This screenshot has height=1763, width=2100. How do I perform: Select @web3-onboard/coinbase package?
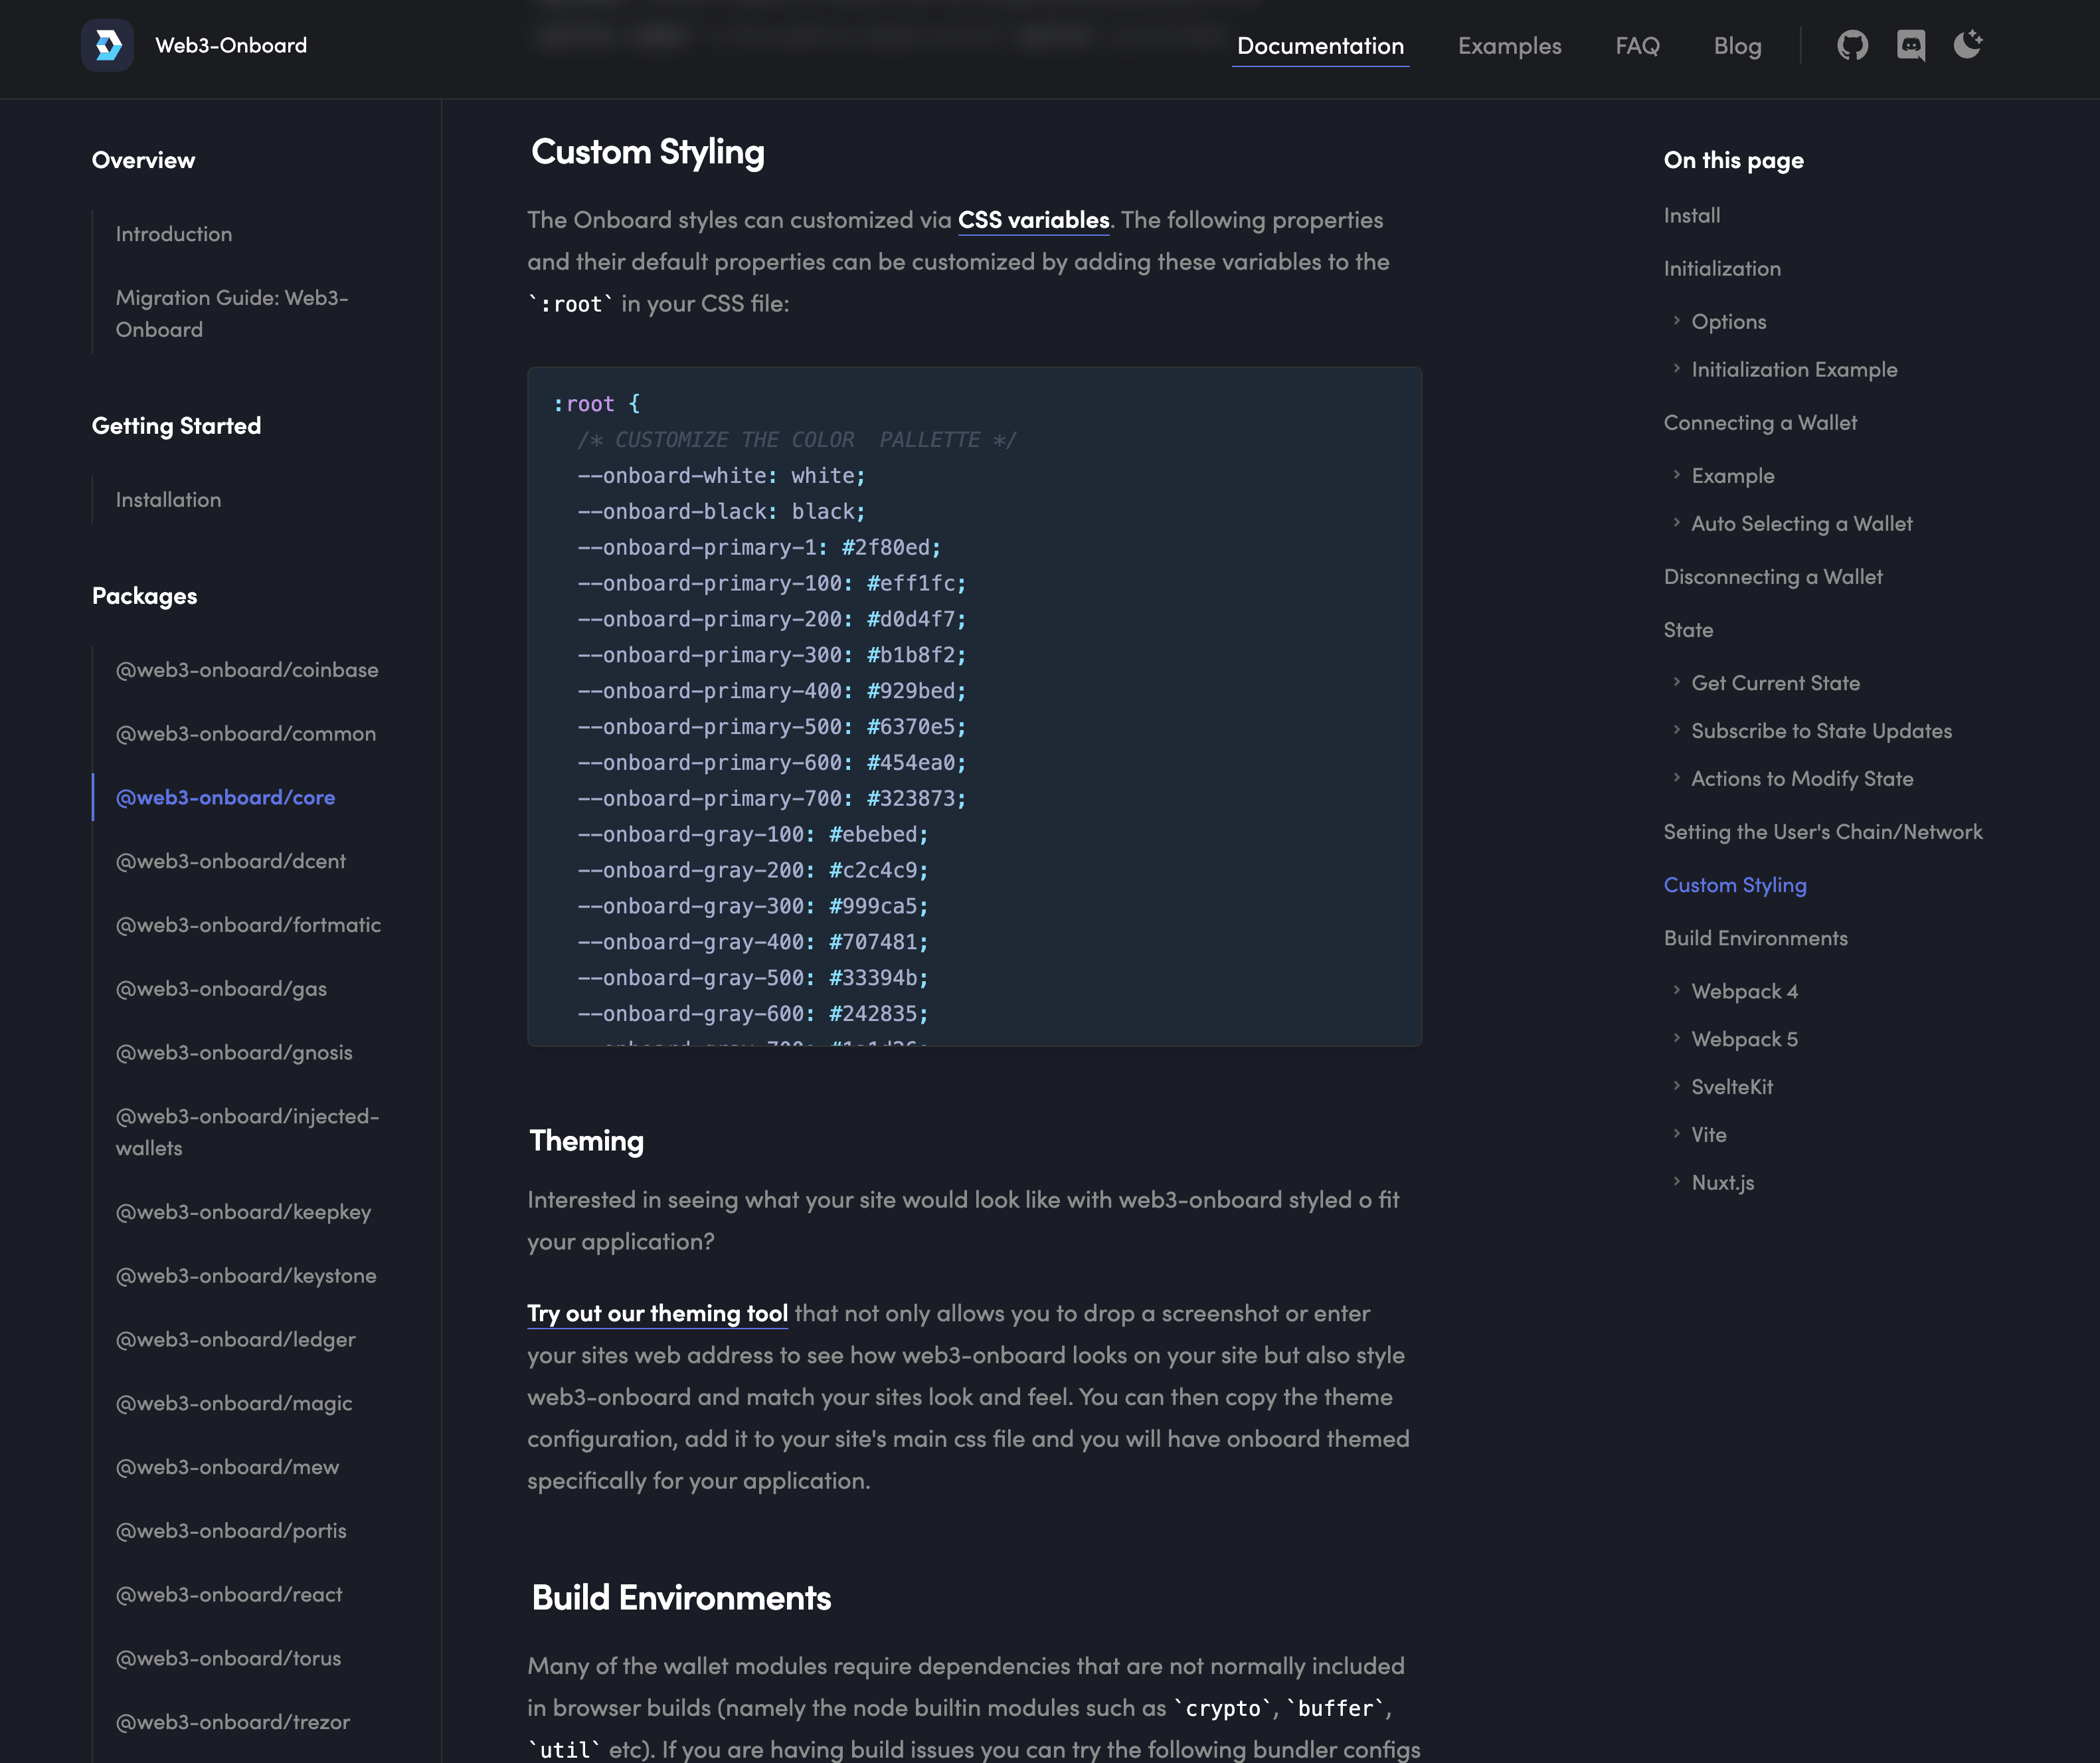pyautogui.click(x=247, y=670)
